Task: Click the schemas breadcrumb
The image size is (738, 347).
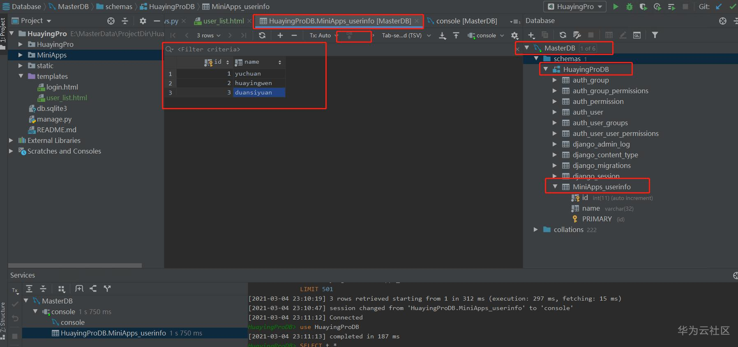Action: click(x=114, y=7)
